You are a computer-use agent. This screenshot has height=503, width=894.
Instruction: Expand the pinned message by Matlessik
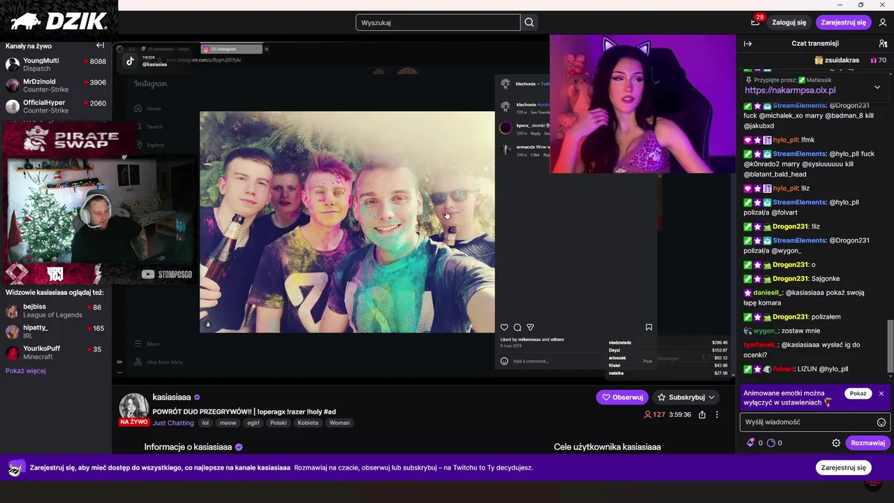pyautogui.click(x=877, y=87)
